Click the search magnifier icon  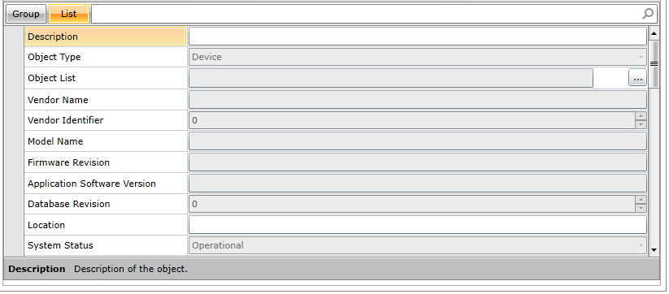[648, 14]
